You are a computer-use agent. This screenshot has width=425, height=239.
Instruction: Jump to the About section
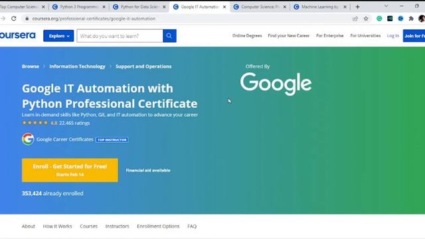(29, 226)
